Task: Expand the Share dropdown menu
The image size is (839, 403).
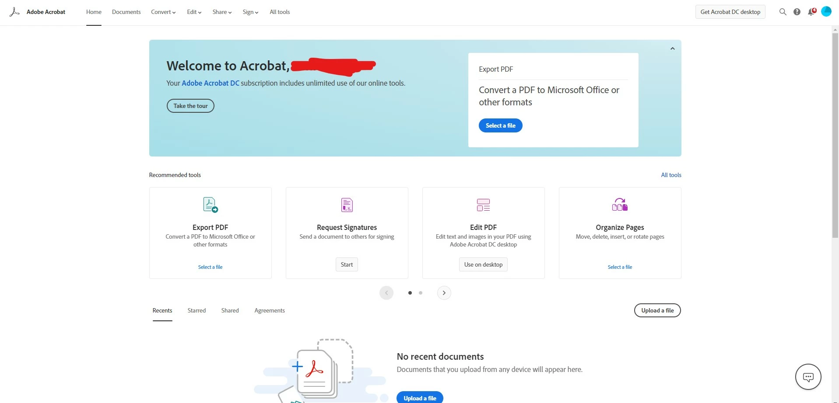Action: (x=222, y=12)
